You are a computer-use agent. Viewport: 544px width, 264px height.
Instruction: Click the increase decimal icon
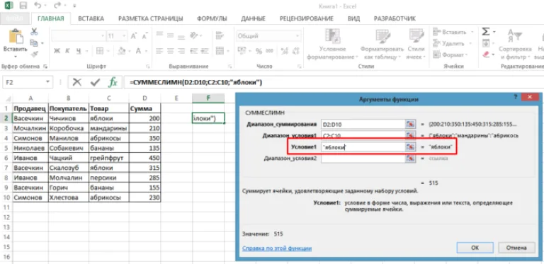[284, 51]
